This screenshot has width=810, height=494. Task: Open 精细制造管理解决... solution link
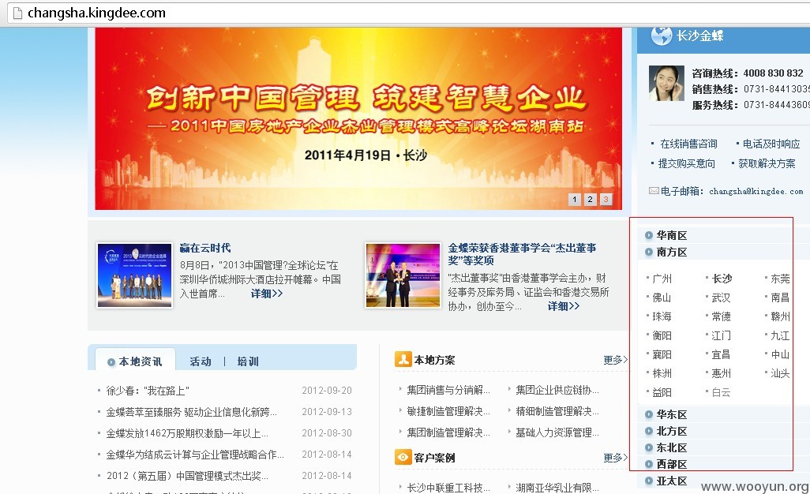(557, 411)
